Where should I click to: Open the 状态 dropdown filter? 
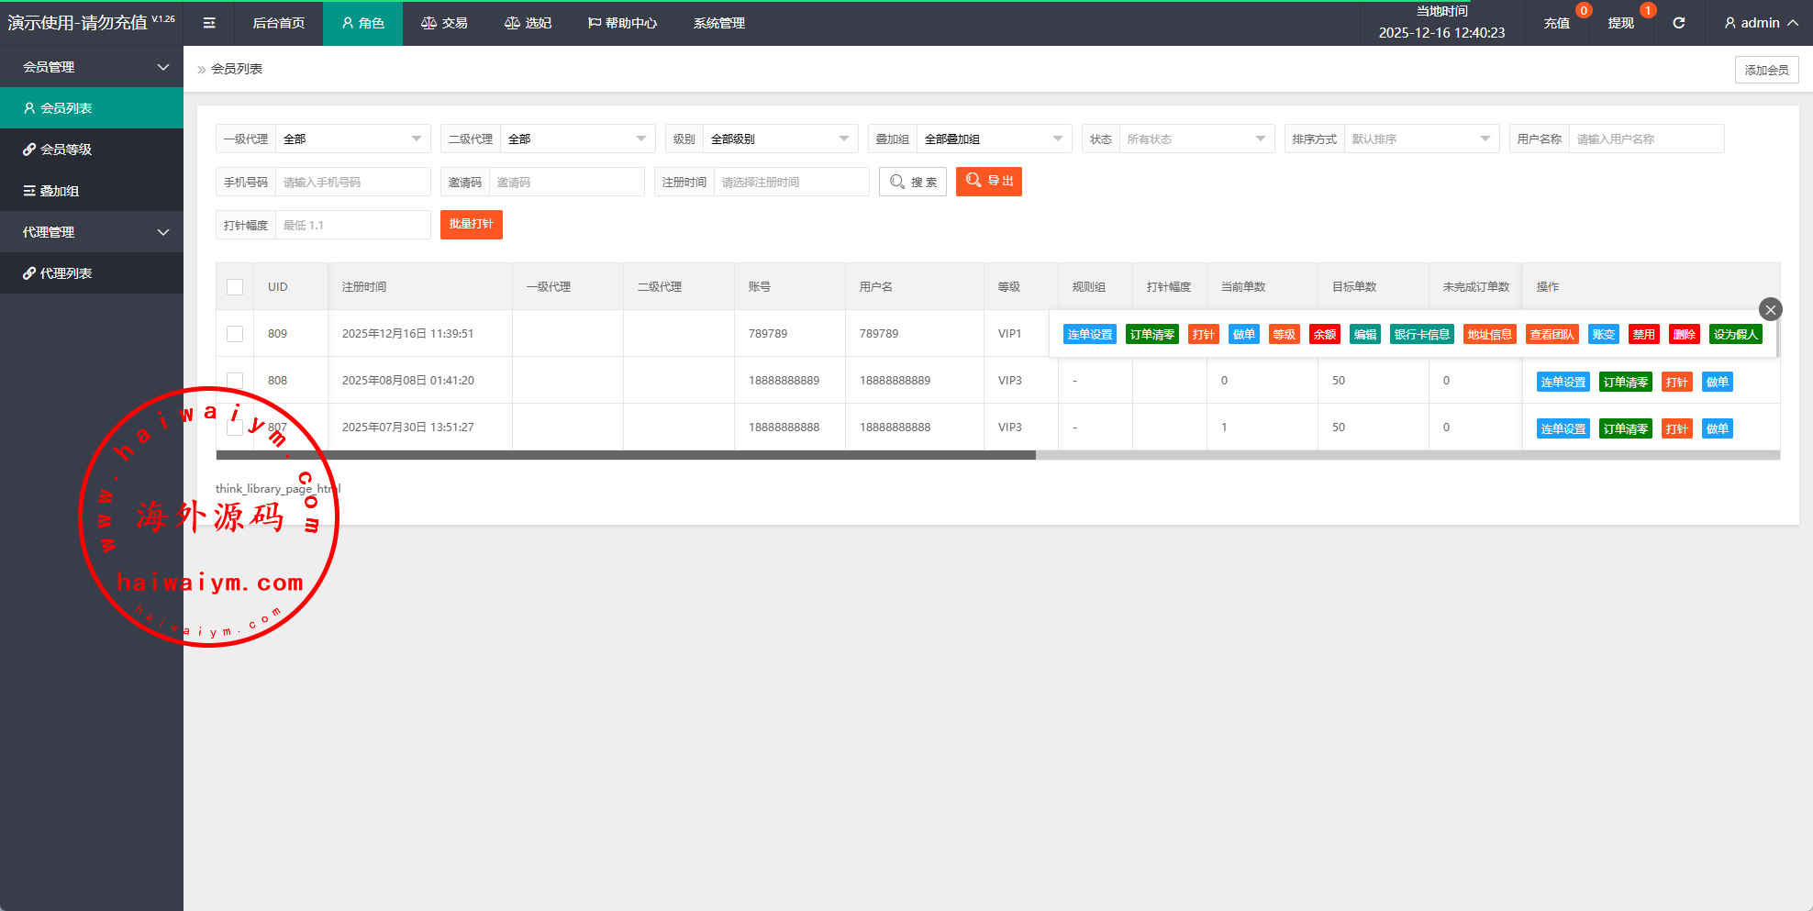pos(1195,139)
